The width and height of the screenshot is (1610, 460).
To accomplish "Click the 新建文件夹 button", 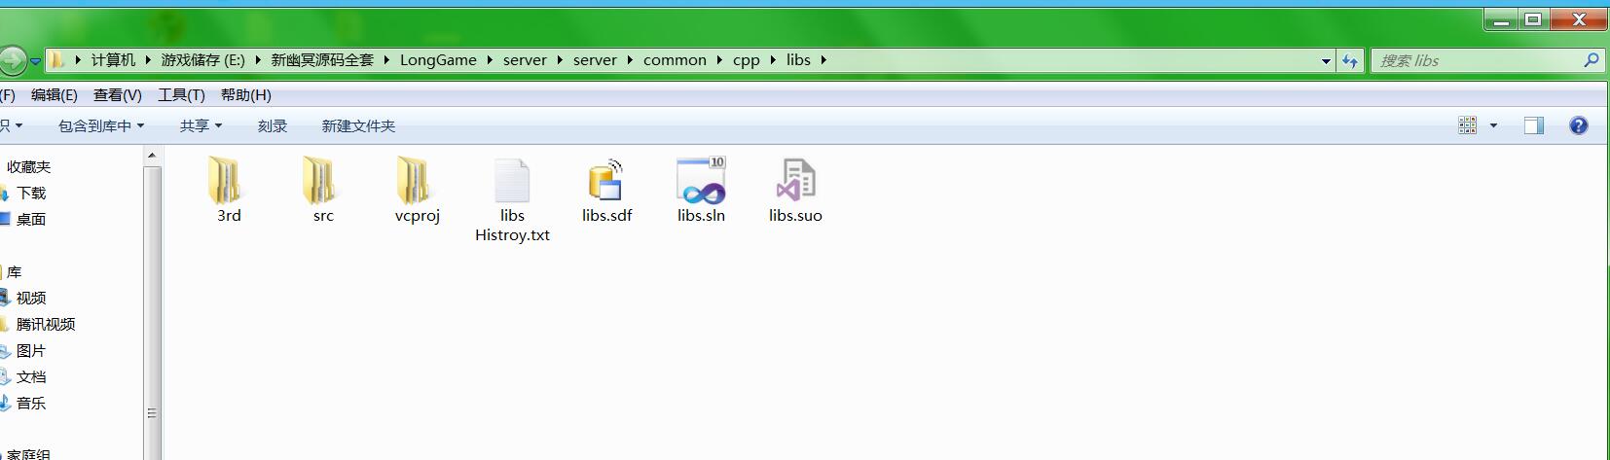I will (358, 125).
